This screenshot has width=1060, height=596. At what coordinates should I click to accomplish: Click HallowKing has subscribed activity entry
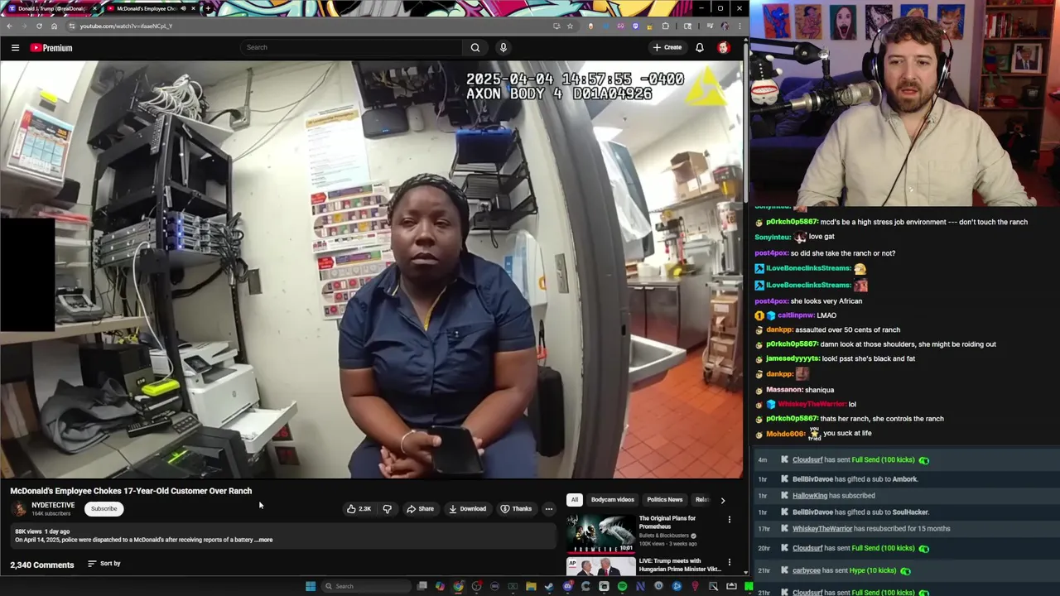(x=834, y=496)
